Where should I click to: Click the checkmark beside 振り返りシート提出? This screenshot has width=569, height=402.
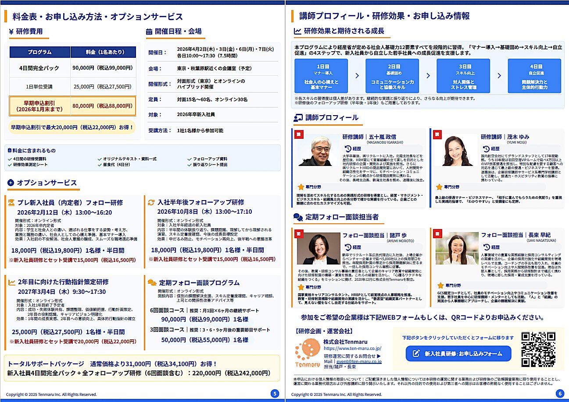click(x=189, y=165)
